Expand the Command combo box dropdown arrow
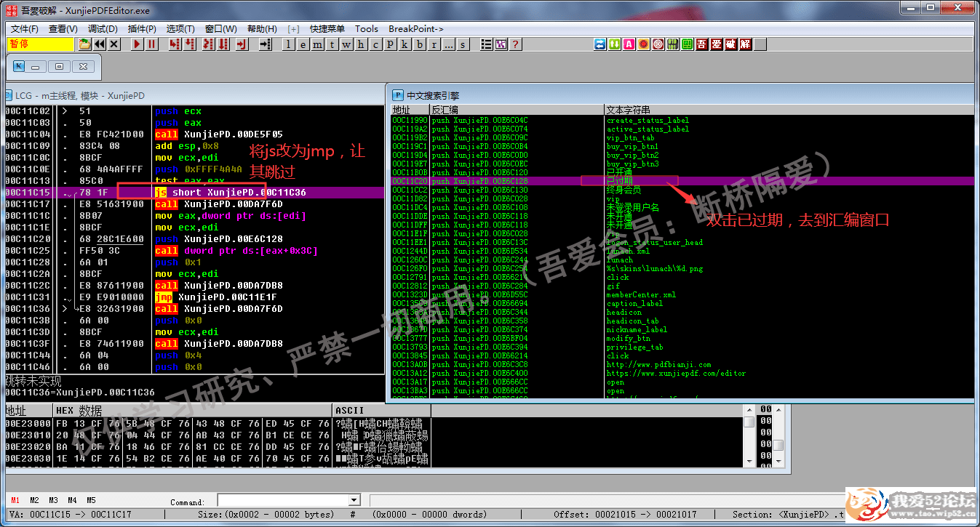The image size is (980, 527). point(354,500)
